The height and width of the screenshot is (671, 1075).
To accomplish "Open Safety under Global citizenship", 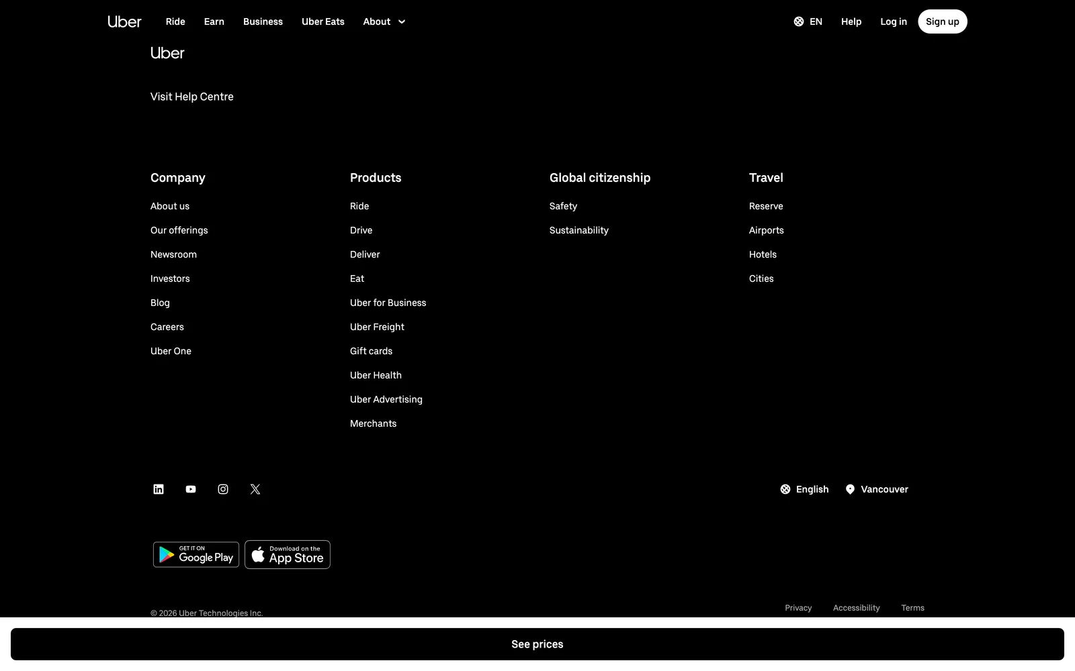I will pyautogui.click(x=563, y=206).
